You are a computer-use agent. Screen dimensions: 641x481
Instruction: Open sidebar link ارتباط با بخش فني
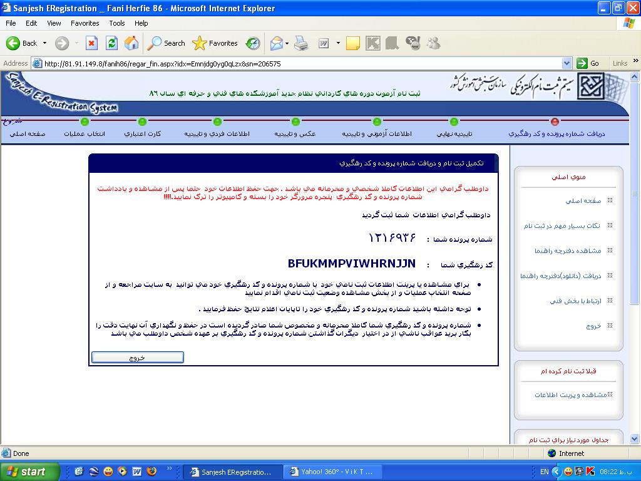[x=576, y=301]
